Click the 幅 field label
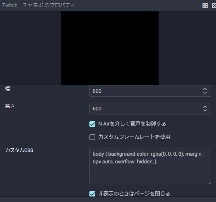 pyautogui.click(x=8, y=88)
